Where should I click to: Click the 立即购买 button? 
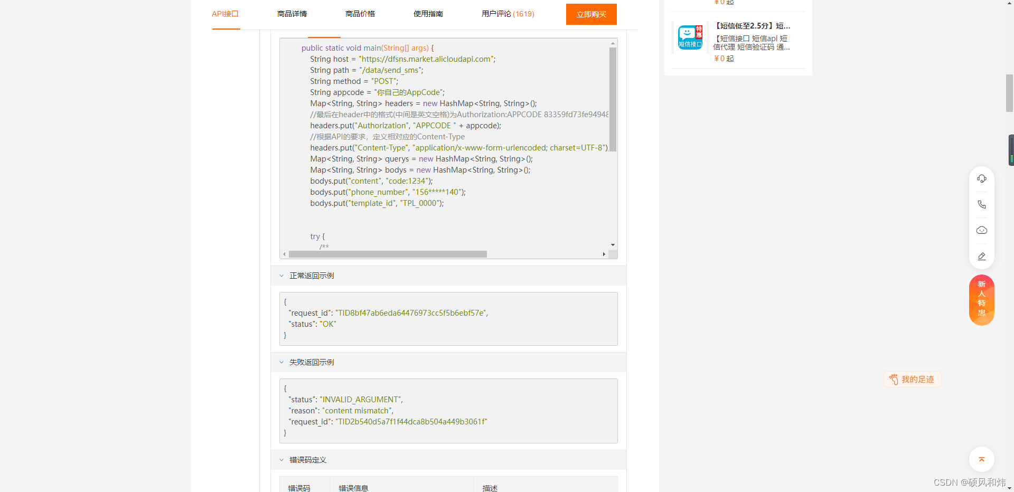click(591, 14)
